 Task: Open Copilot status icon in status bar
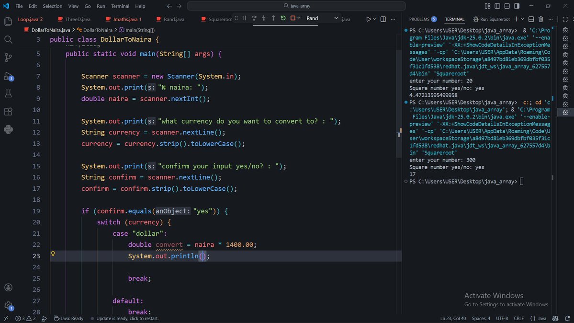[x=555, y=318]
